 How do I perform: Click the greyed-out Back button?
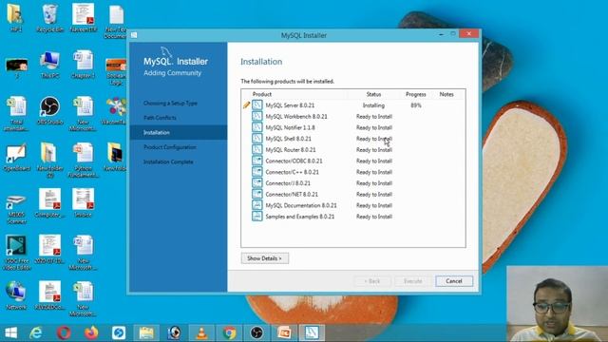click(x=372, y=281)
